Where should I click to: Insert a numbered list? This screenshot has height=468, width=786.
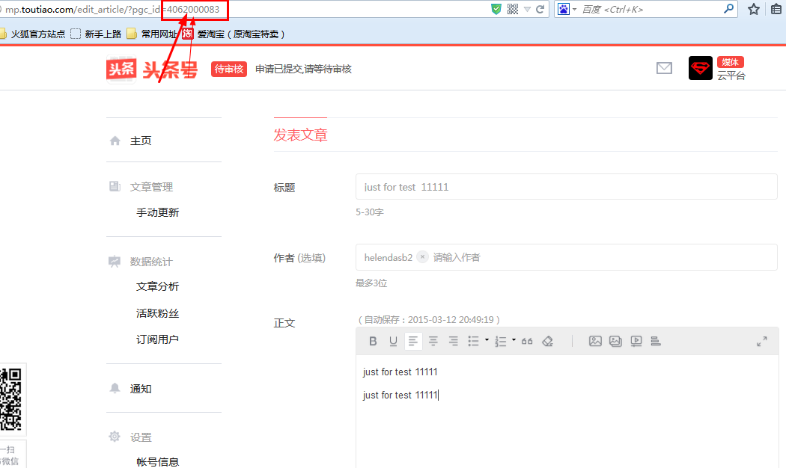click(500, 342)
